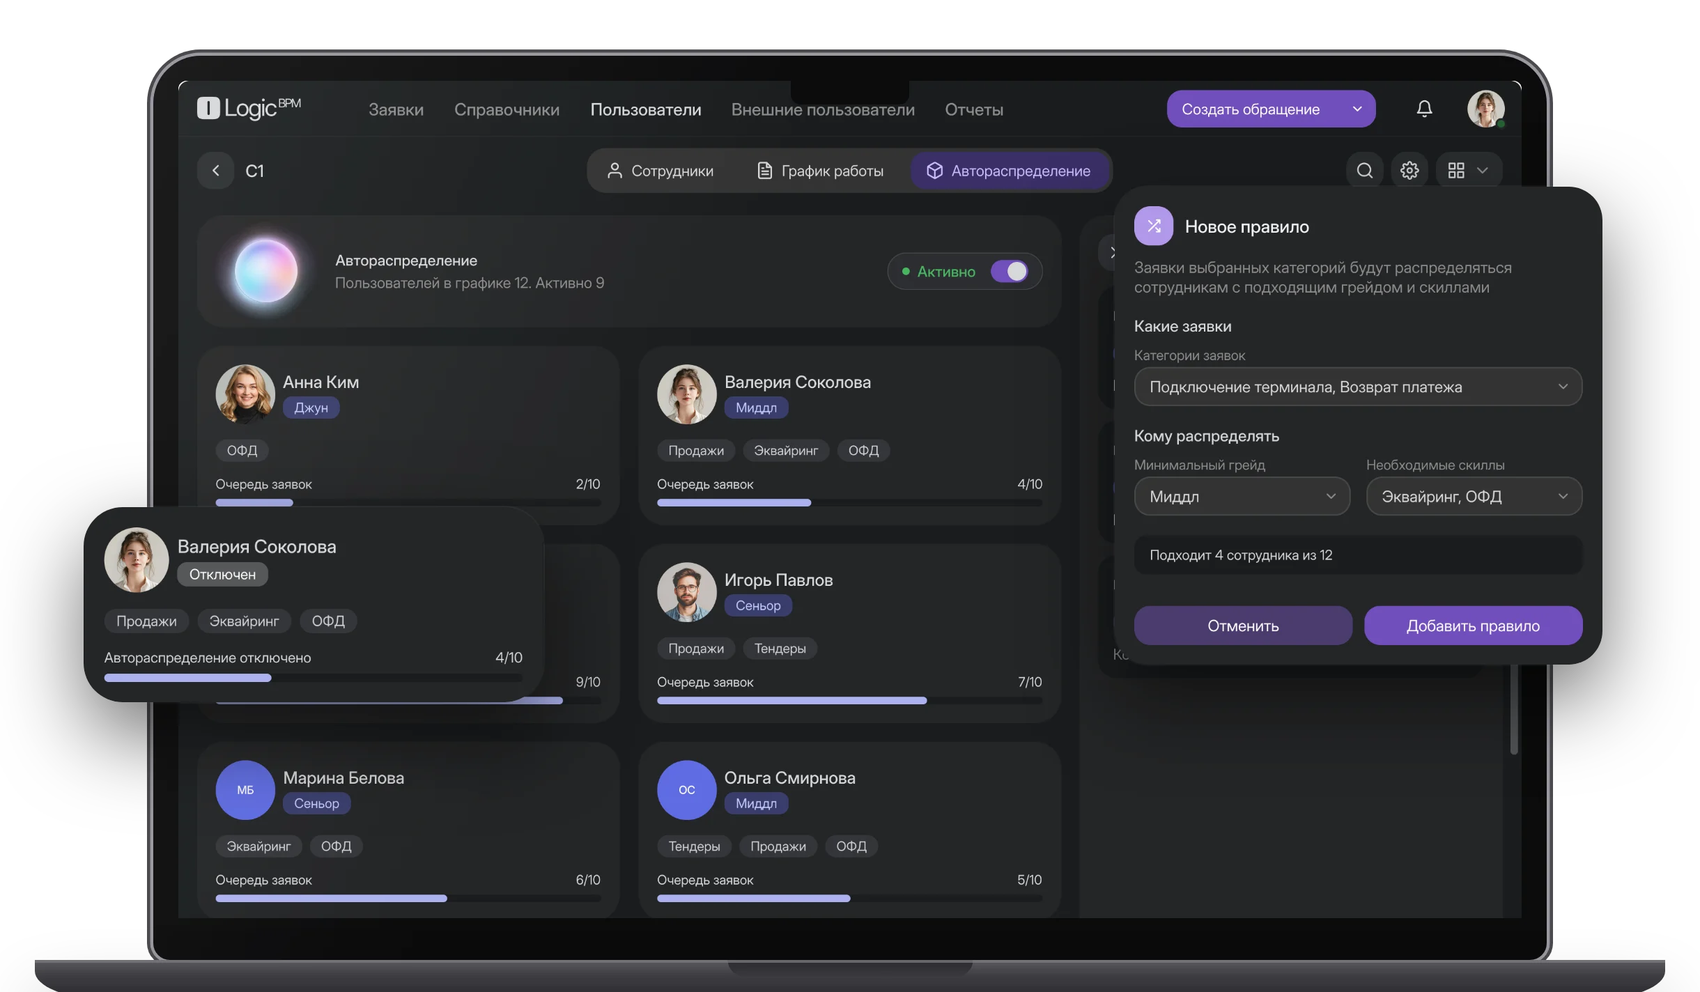Open the Отчеты menu item
The image size is (1700, 992).
(x=974, y=109)
